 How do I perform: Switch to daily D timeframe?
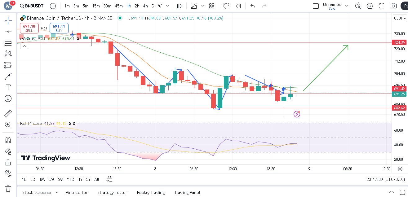pos(153,6)
